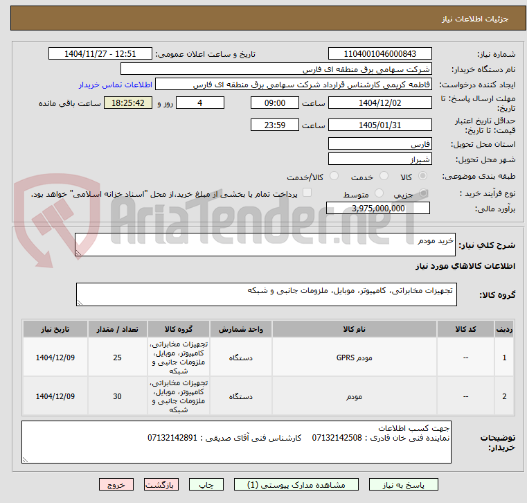
Task: Click the شماره نیاز number field
Action: coord(379,54)
